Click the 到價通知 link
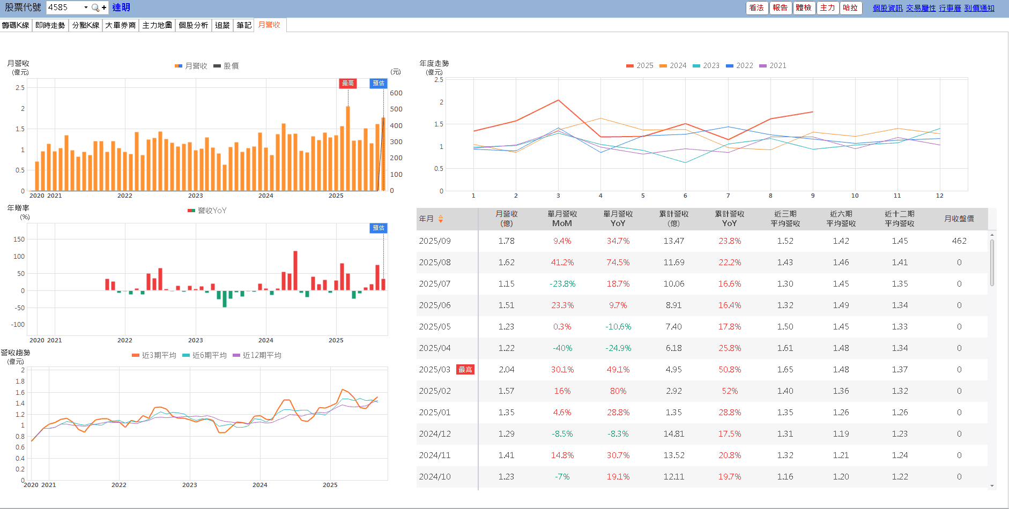The height and width of the screenshot is (509, 1009). (x=979, y=8)
